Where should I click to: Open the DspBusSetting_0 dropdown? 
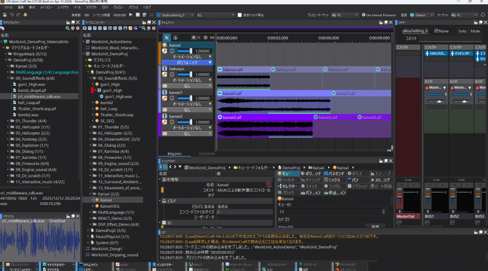click(x=175, y=15)
